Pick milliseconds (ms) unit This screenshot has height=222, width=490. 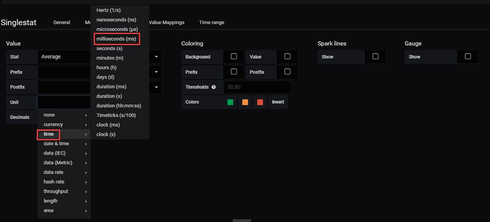(120, 39)
